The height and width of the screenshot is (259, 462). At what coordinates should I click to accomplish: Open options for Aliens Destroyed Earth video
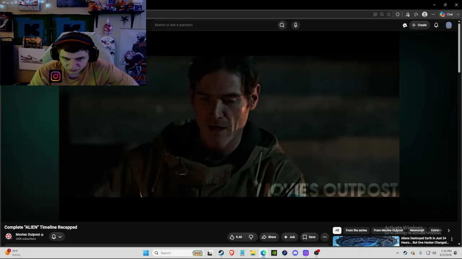[452, 239]
